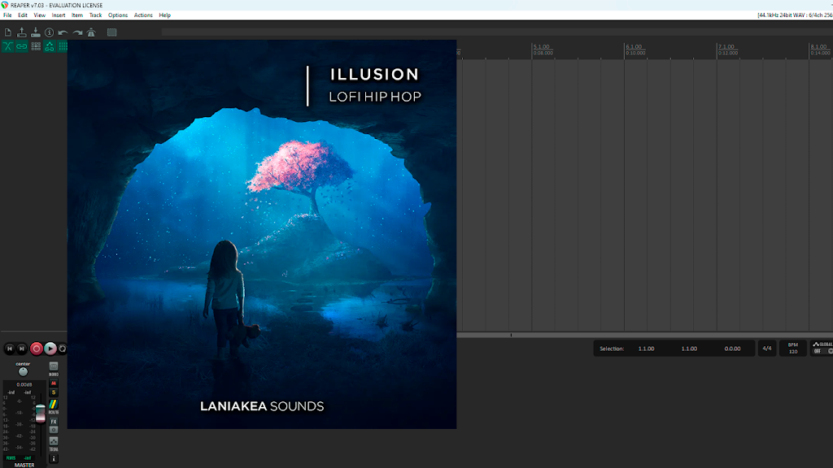Toggle the repeat loop button in the transport

pos(62,349)
